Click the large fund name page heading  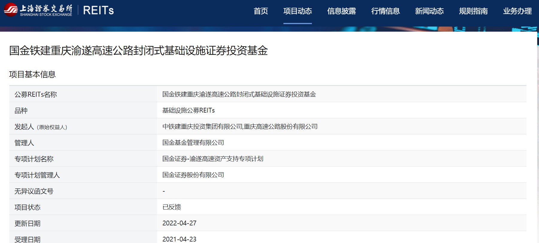138,50
